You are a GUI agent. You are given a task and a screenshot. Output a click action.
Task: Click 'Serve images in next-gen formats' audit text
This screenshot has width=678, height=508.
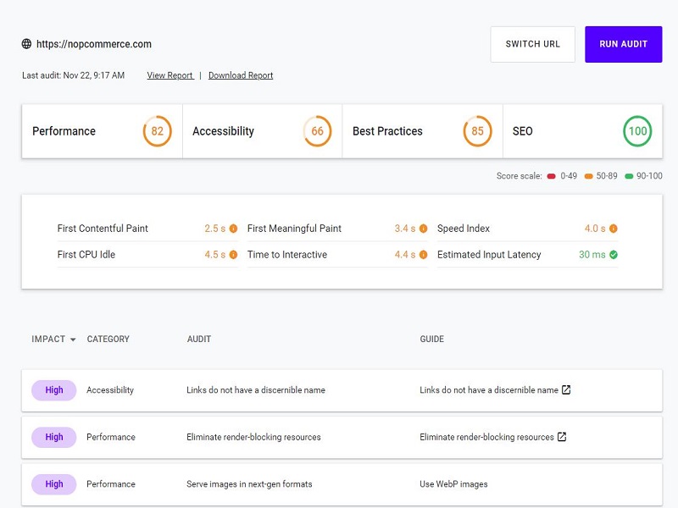(x=249, y=483)
